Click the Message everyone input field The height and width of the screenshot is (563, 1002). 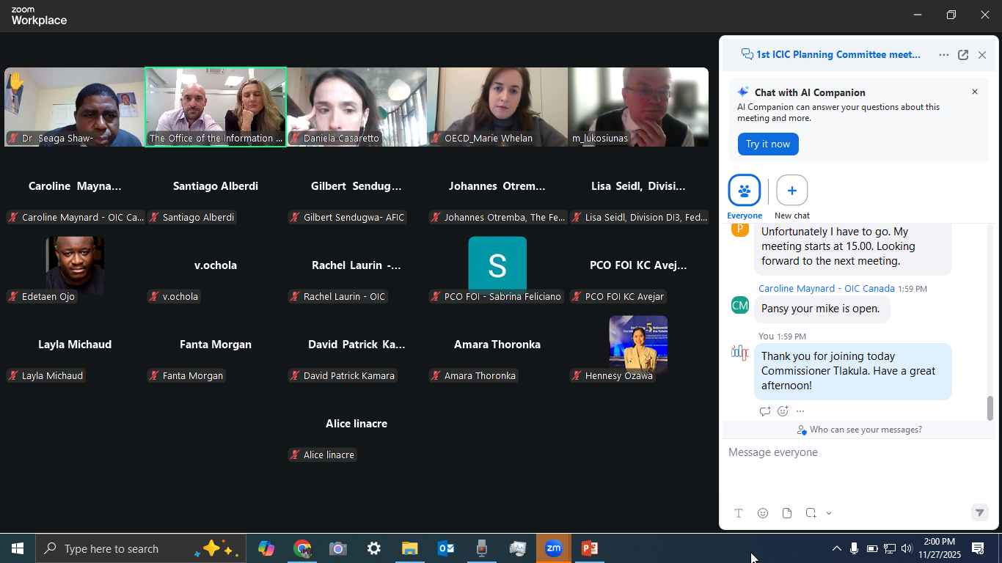click(x=851, y=453)
